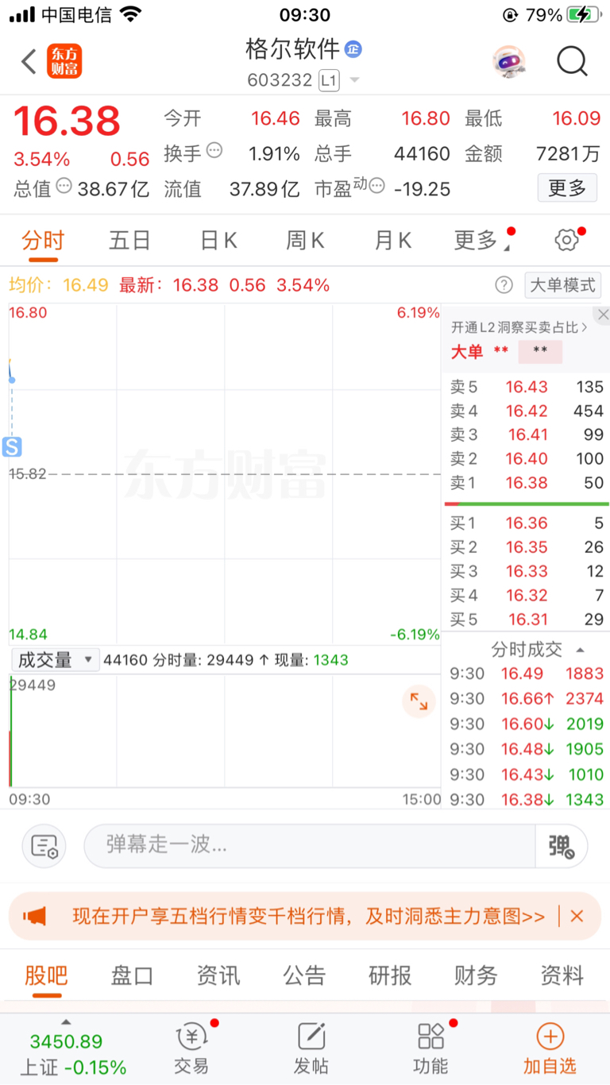Tap the 均价 16.49 label
The image size is (610, 1085).
click(x=59, y=285)
